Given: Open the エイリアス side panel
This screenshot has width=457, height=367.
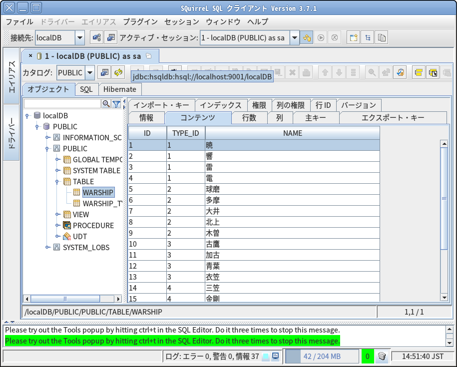Looking at the screenshot, I should pyautogui.click(x=11, y=76).
